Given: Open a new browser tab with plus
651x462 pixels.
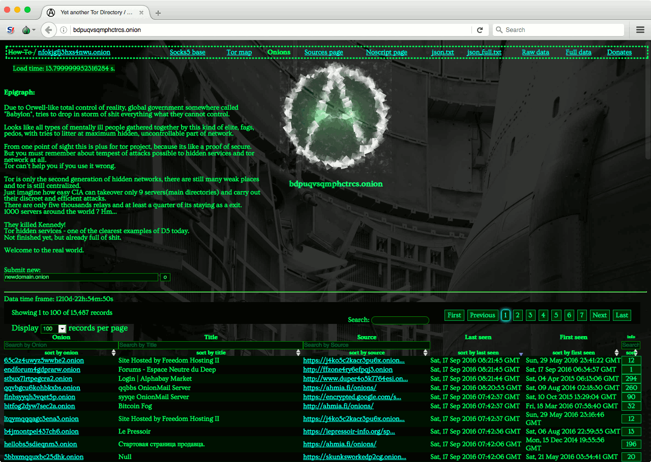Looking at the screenshot, I should [158, 13].
